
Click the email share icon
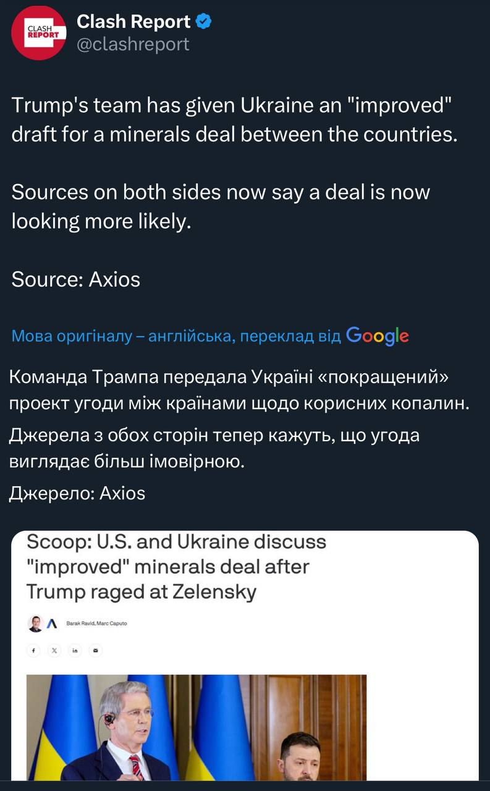click(x=95, y=650)
